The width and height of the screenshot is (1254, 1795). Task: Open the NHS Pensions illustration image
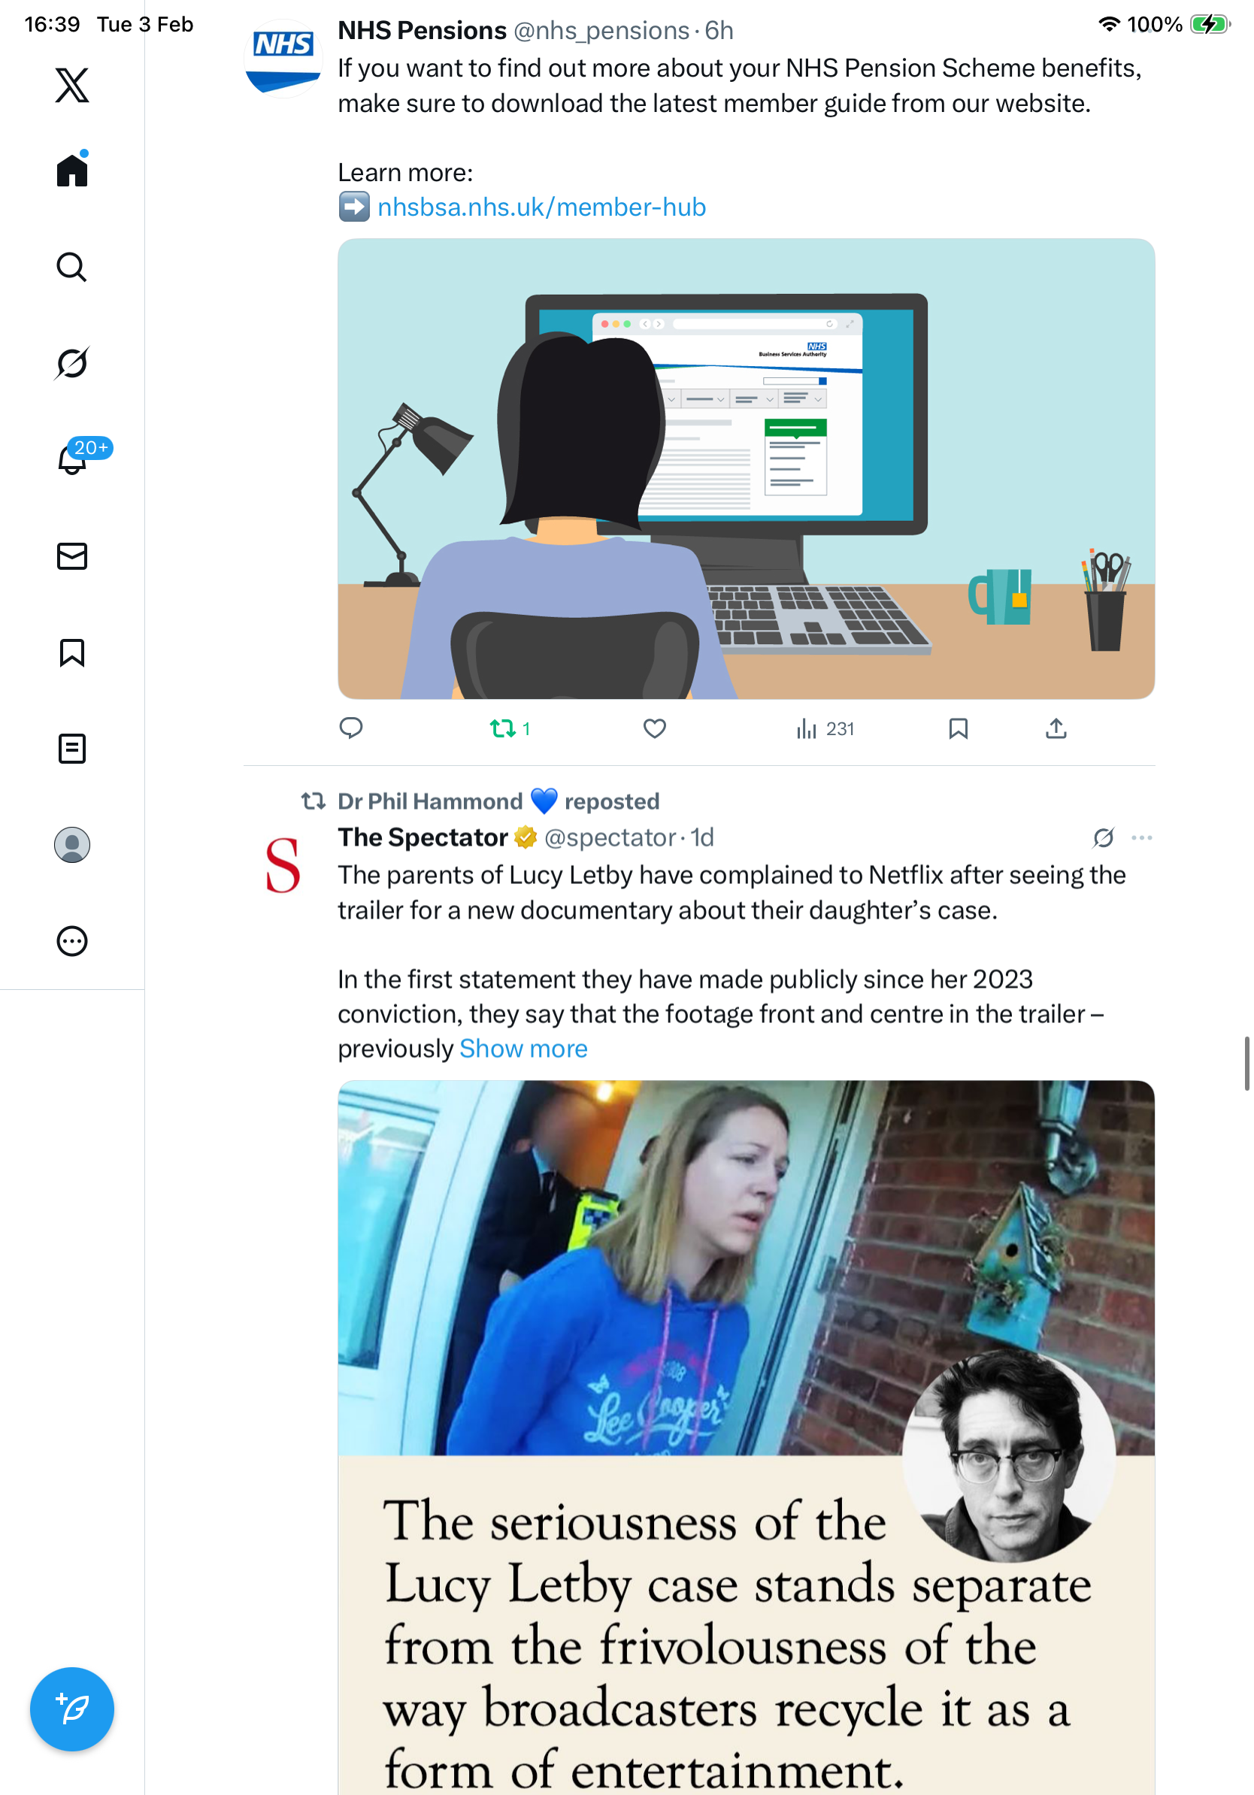[x=747, y=469]
